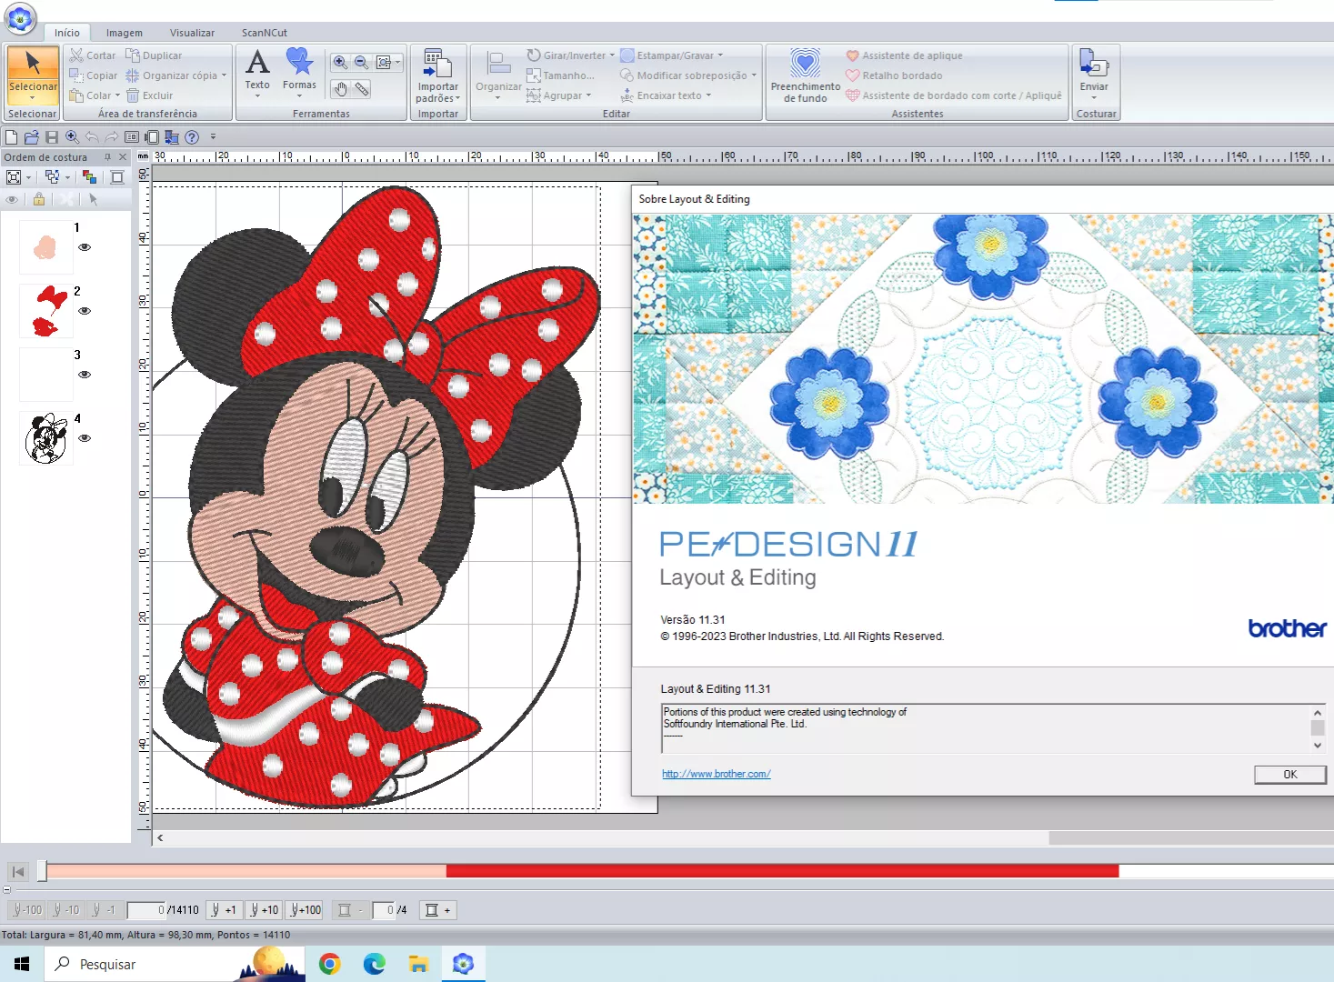
Task: Click the zoom in magnifier in Ferramentas
Action: 340,63
